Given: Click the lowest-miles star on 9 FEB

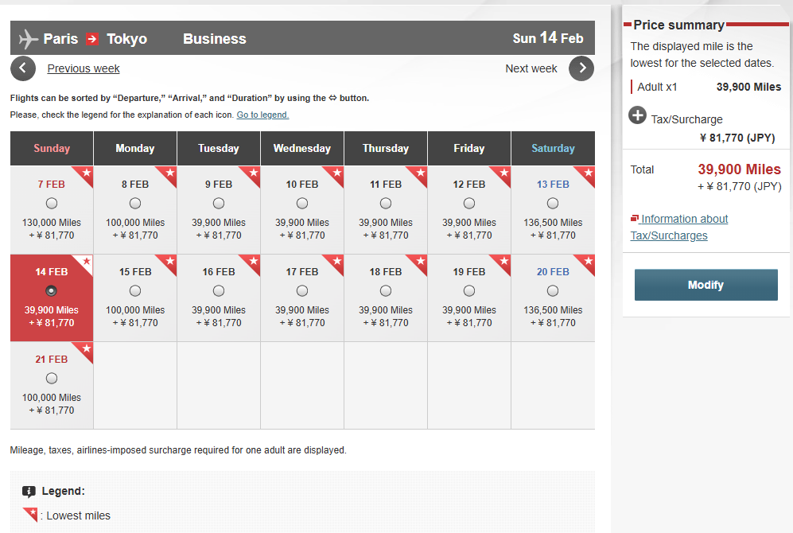Looking at the screenshot, I should pos(253,173).
